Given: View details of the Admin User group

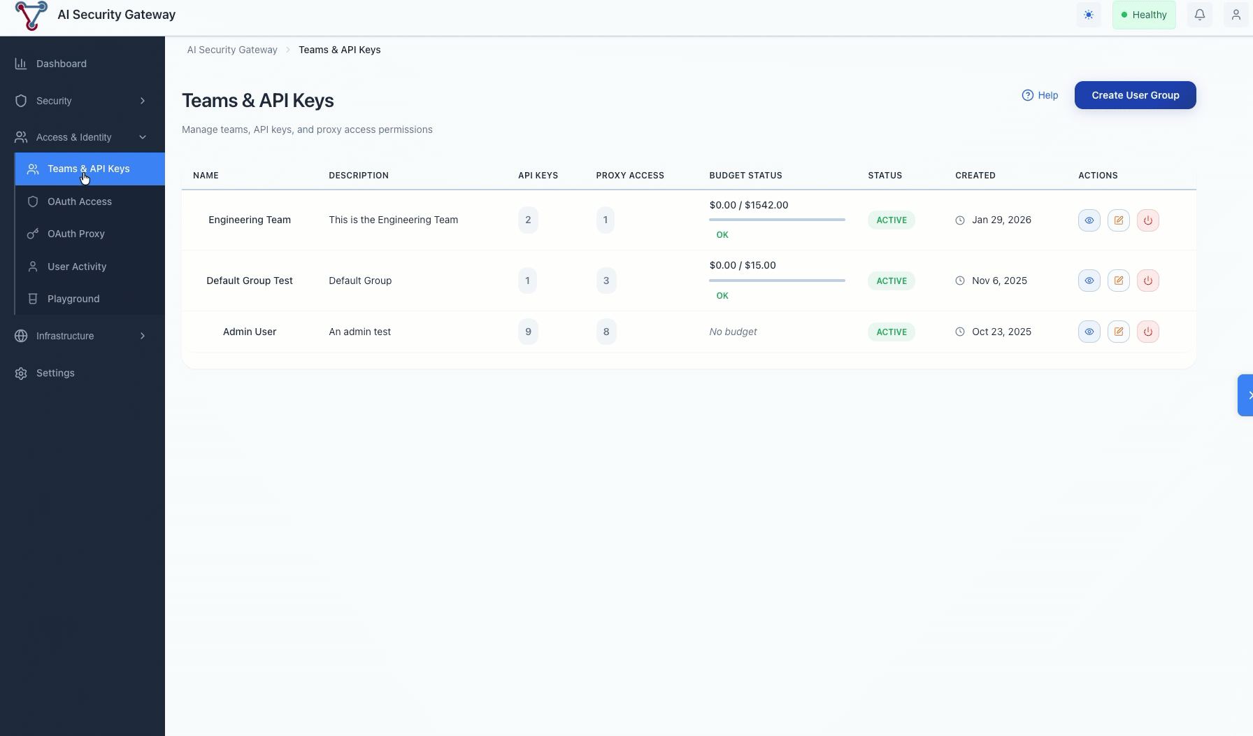Looking at the screenshot, I should (x=1089, y=332).
